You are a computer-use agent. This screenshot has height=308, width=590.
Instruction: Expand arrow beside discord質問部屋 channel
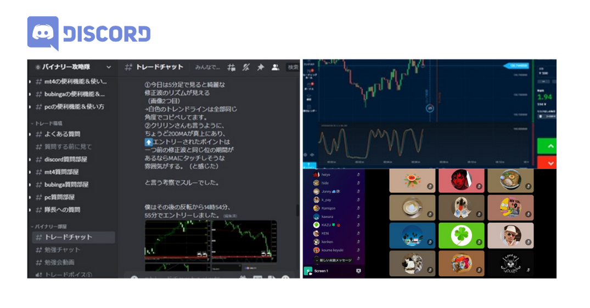click(30, 159)
